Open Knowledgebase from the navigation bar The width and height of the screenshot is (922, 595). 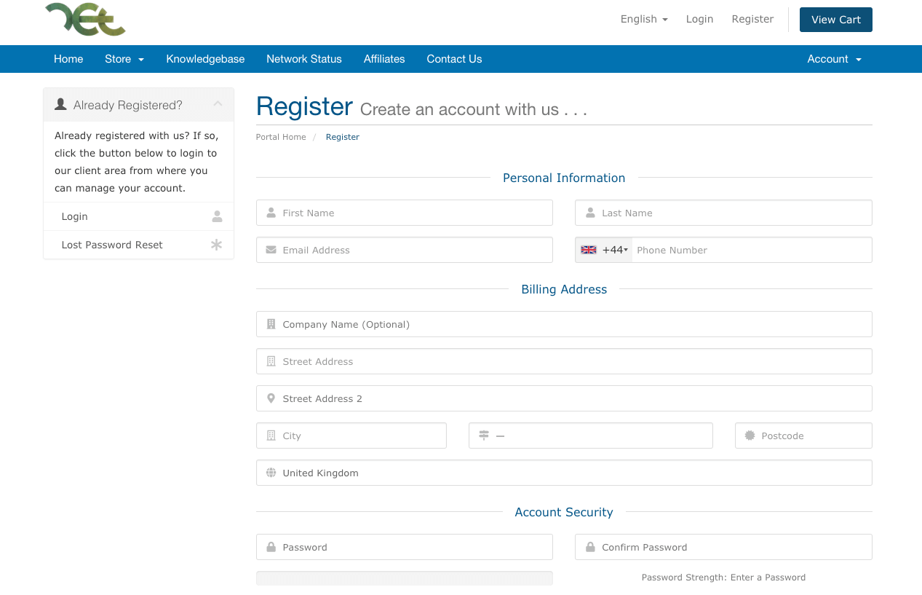(x=205, y=59)
